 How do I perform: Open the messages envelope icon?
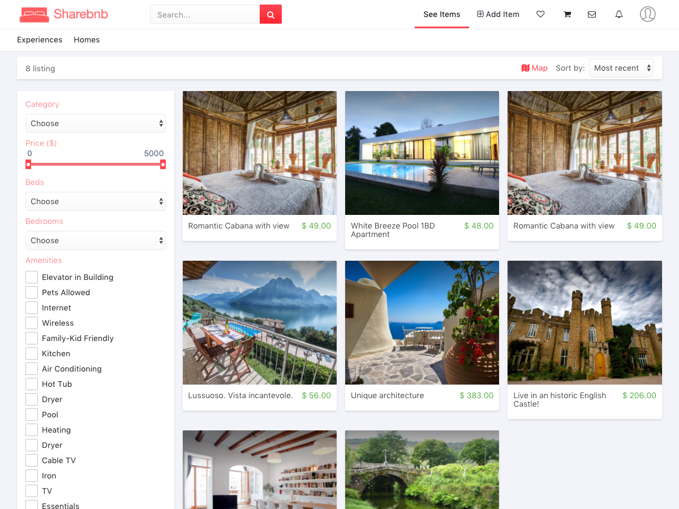[x=592, y=15]
